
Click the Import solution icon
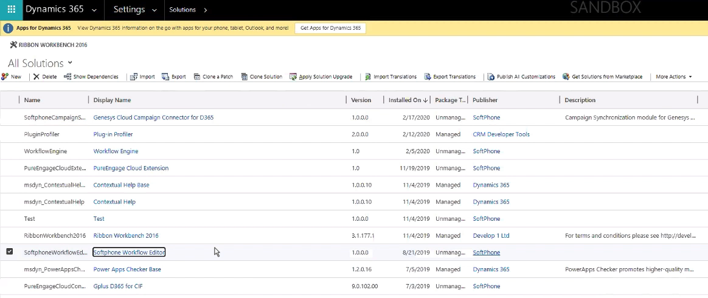[x=134, y=77]
